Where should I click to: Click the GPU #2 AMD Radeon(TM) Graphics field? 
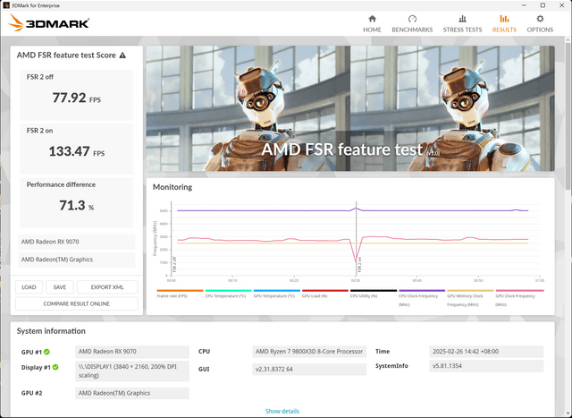click(x=132, y=393)
